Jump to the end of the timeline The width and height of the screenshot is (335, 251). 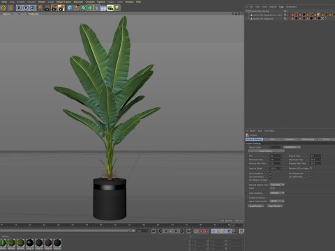189,231
